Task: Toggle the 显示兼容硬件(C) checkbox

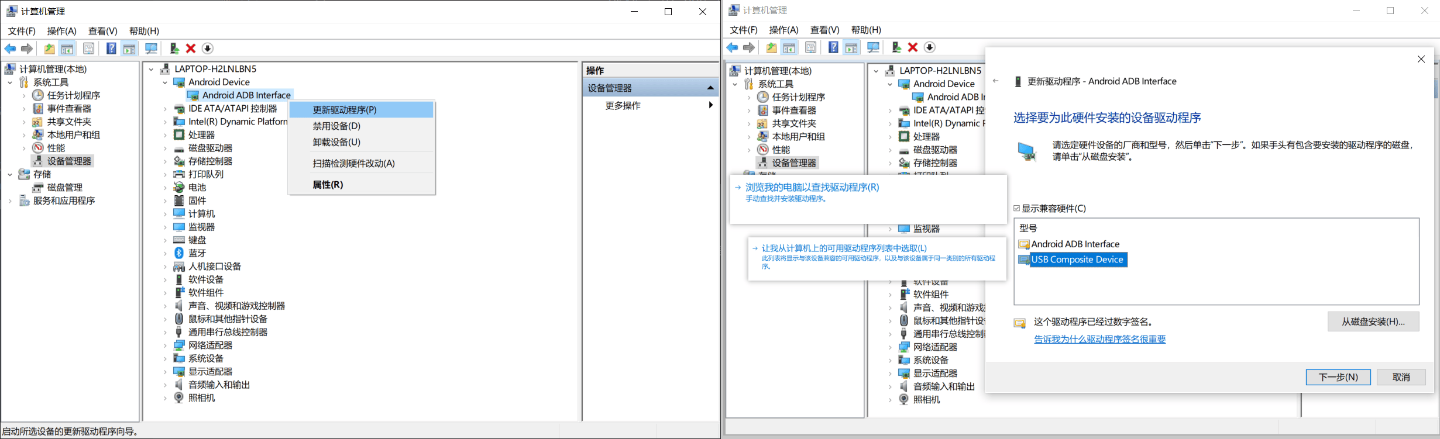Action: click(x=1017, y=209)
